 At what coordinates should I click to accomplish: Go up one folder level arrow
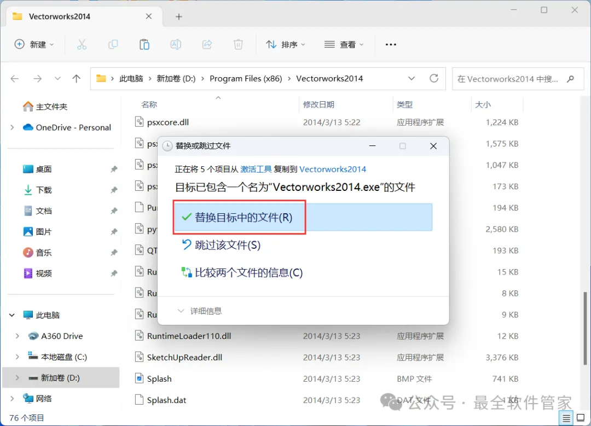77,79
